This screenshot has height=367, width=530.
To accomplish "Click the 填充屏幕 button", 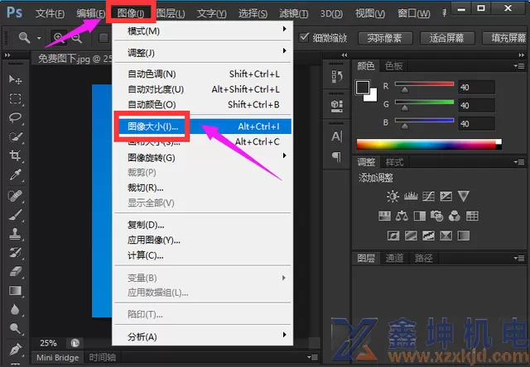I will coord(506,38).
